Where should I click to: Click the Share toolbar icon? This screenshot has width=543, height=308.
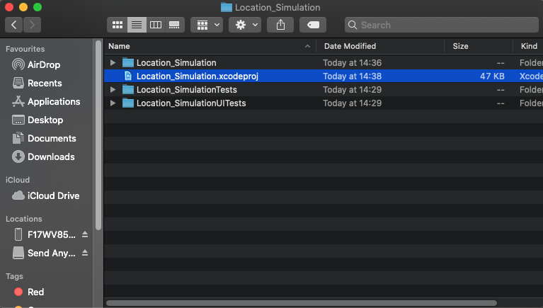[281, 25]
